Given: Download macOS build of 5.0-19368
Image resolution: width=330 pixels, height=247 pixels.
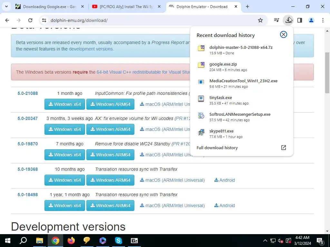Looking at the screenshot, I should (172, 180).
